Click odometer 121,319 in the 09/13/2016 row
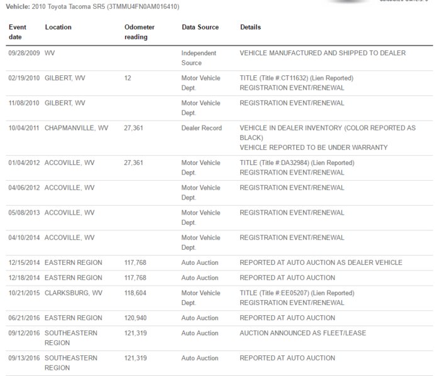The width and height of the screenshot is (435, 376). coord(135,358)
